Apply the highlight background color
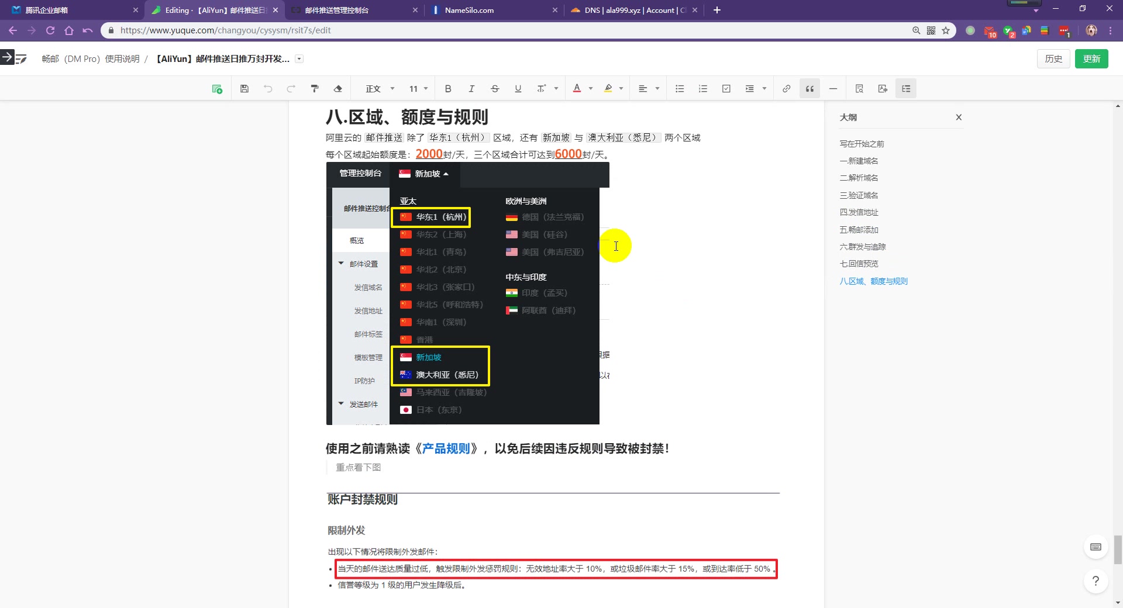 (608, 89)
